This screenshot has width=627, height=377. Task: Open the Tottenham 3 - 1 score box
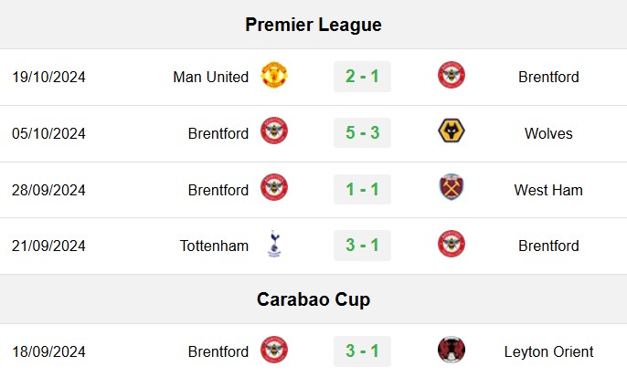[362, 246]
